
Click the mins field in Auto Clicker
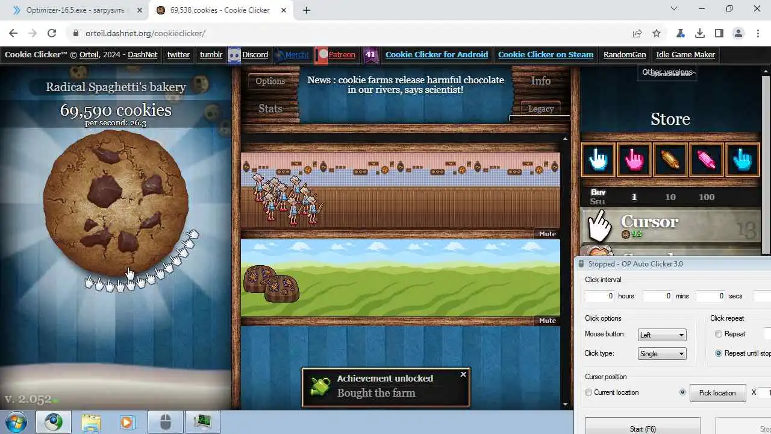[x=657, y=296]
